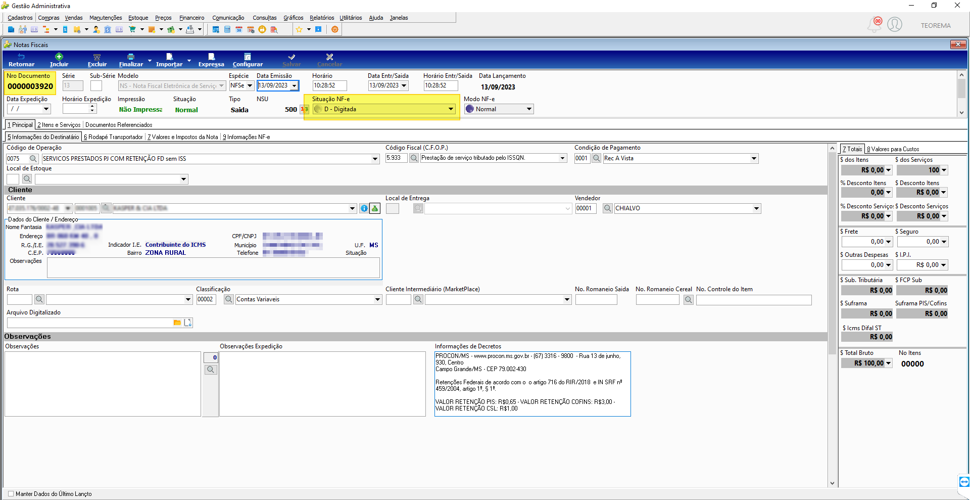Click the yellow star favorites icon
This screenshot has height=500, width=970.
click(x=299, y=29)
